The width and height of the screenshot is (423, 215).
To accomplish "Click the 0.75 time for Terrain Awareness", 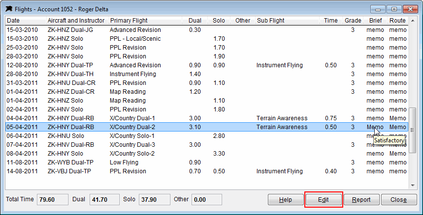I will [x=331, y=118].
